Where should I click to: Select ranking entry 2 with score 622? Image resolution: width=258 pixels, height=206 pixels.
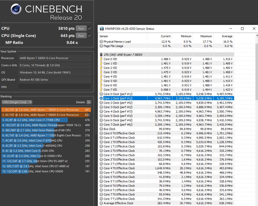(46, 115)
